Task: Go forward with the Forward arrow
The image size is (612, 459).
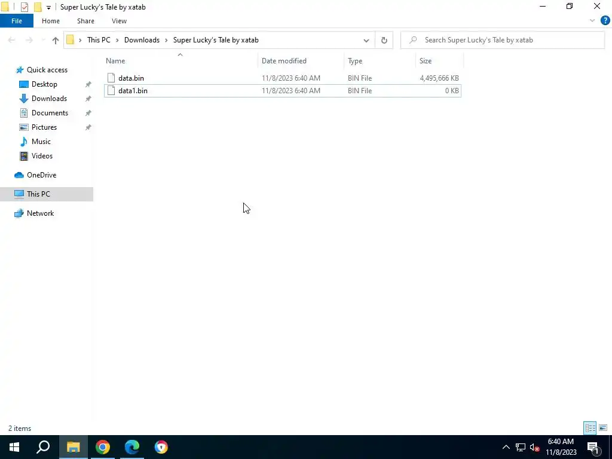Action: 29,40
